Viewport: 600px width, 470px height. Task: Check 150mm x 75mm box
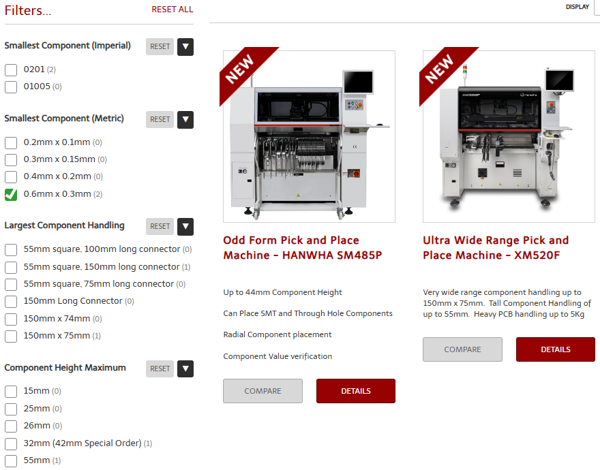tap(11, 336)
